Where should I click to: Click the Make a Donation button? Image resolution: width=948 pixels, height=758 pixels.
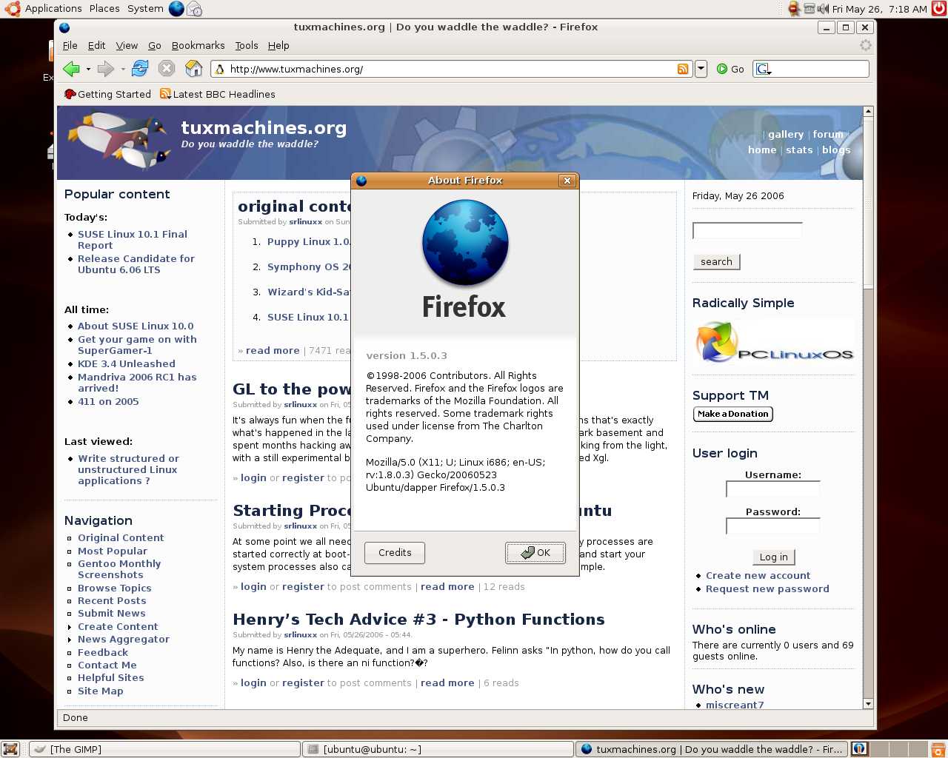[x=733, y=414]
